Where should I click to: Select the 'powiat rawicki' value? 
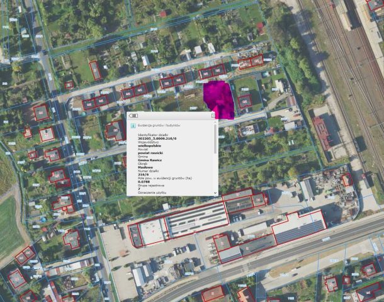tap(150, 153)
